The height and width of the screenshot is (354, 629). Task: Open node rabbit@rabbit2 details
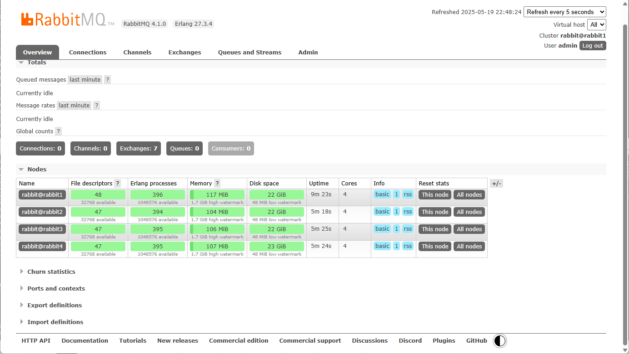click(x=42, y=212)
